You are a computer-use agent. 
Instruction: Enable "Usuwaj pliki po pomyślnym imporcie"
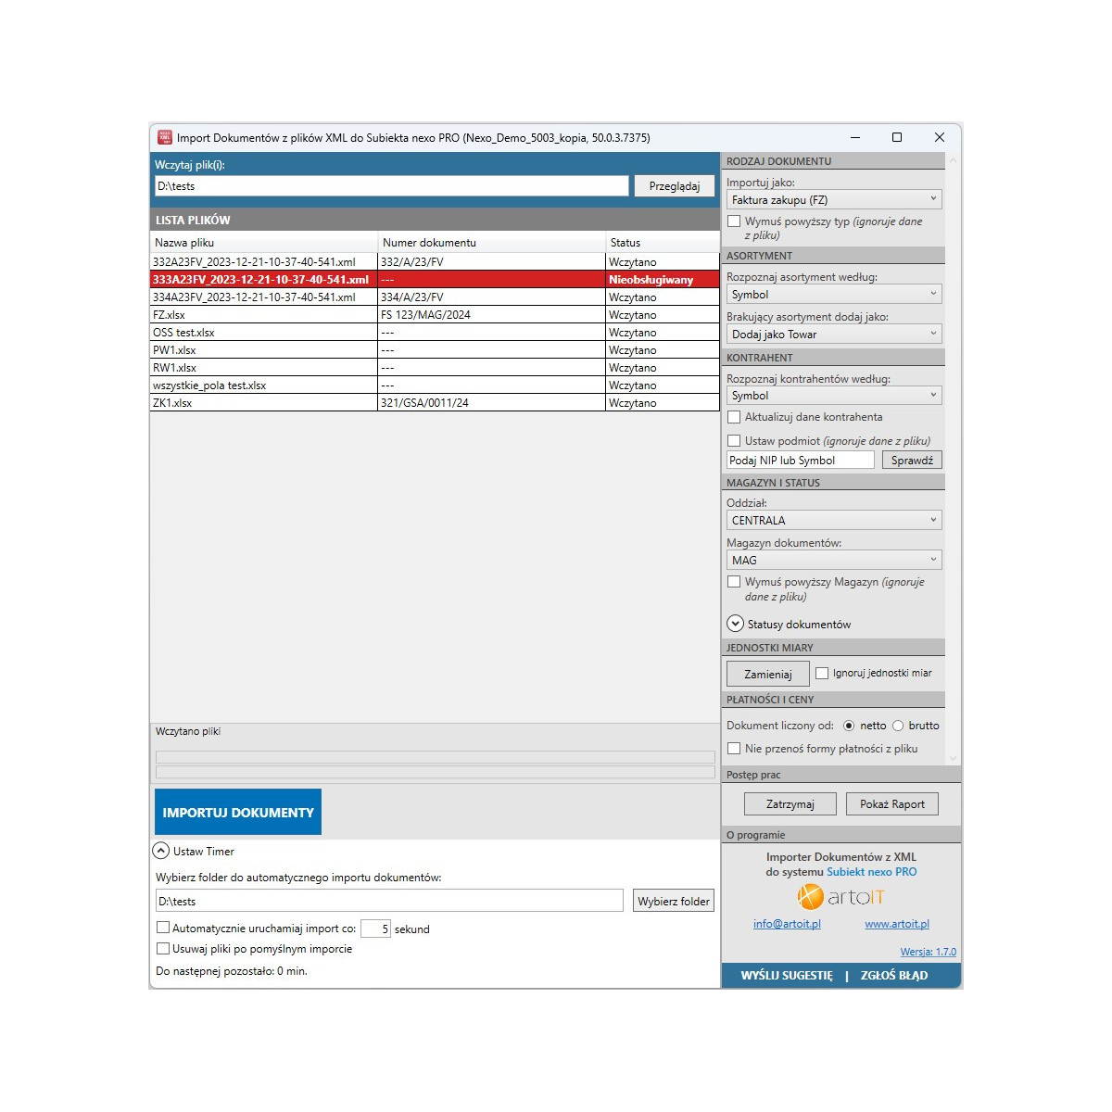[x=163, y=949]
